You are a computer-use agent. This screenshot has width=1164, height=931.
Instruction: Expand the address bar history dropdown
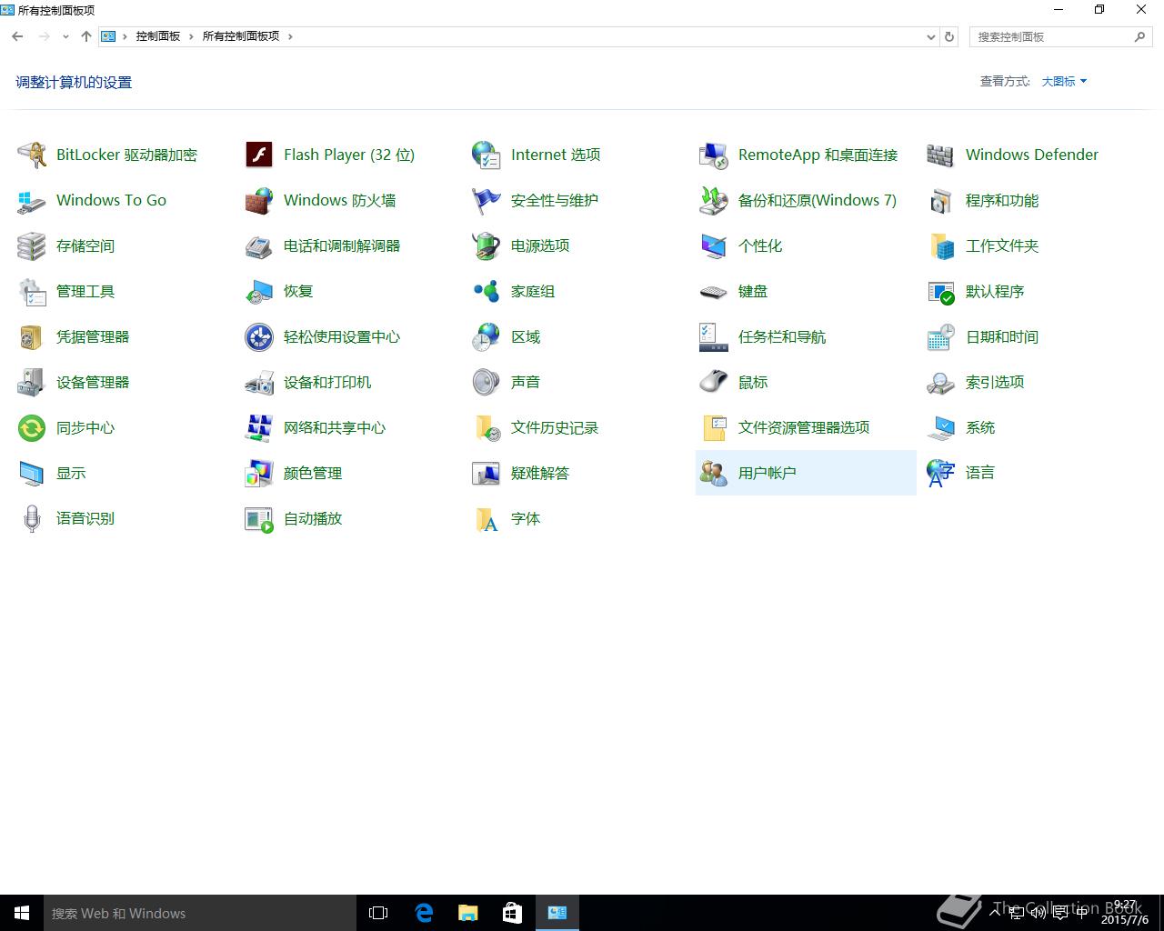pyautogui.click(x=930, y=37)
